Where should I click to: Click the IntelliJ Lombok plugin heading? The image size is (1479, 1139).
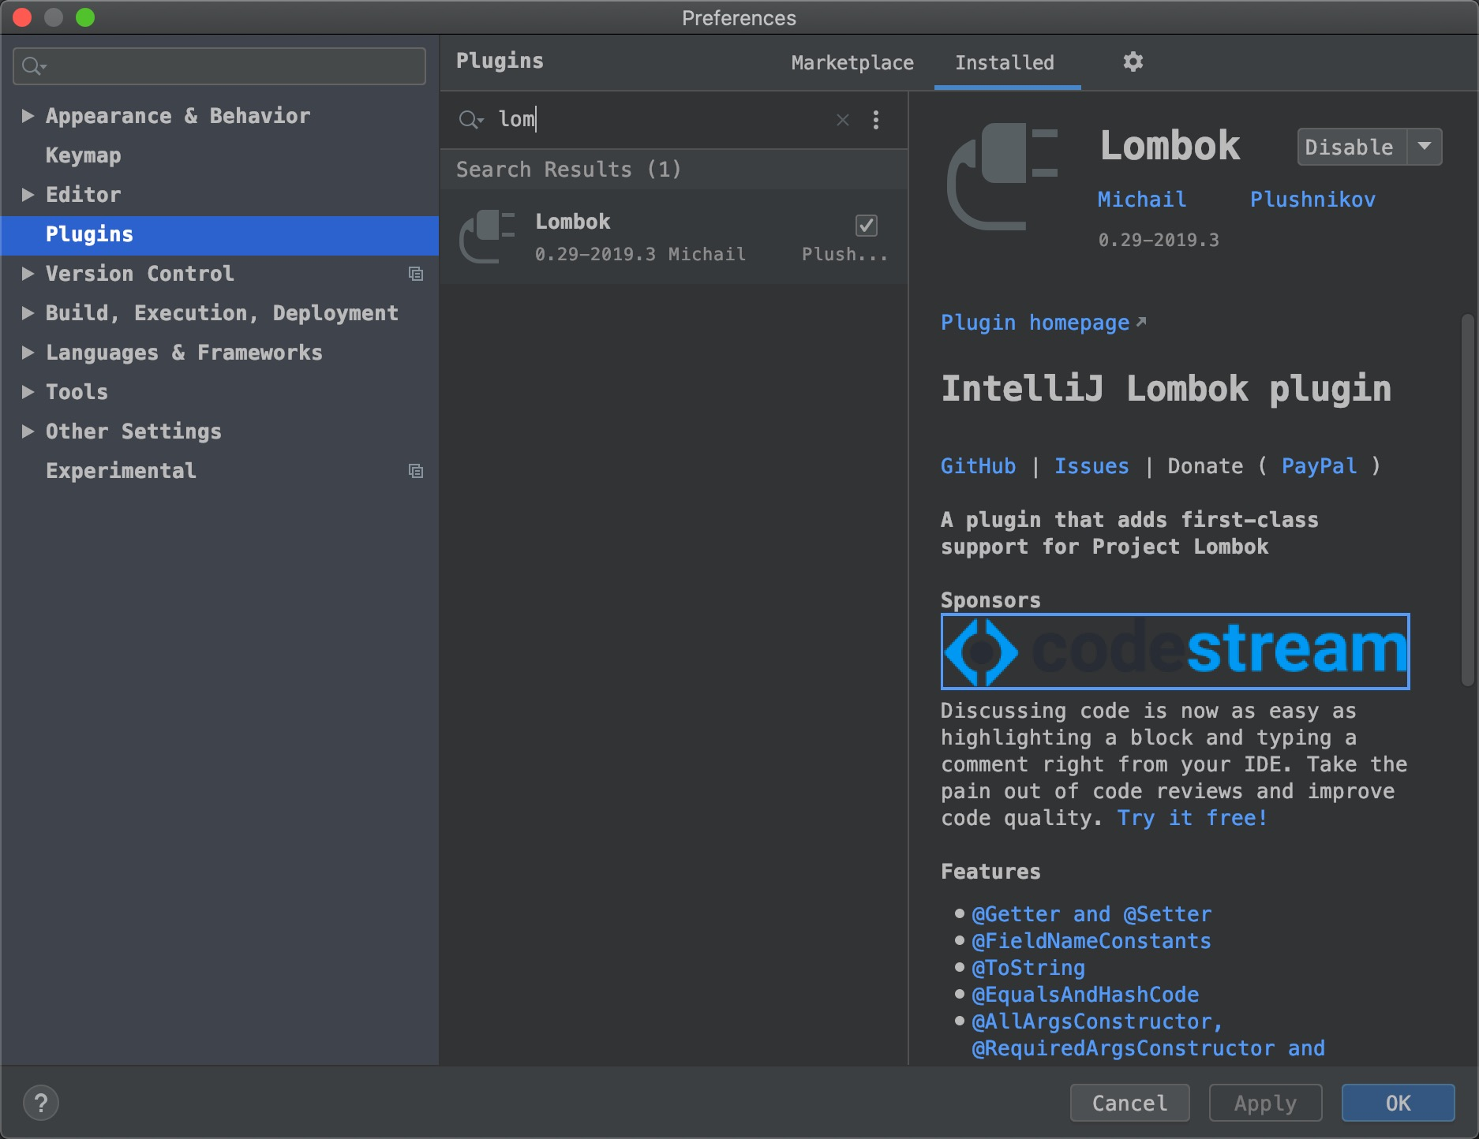pos(1166,389)
